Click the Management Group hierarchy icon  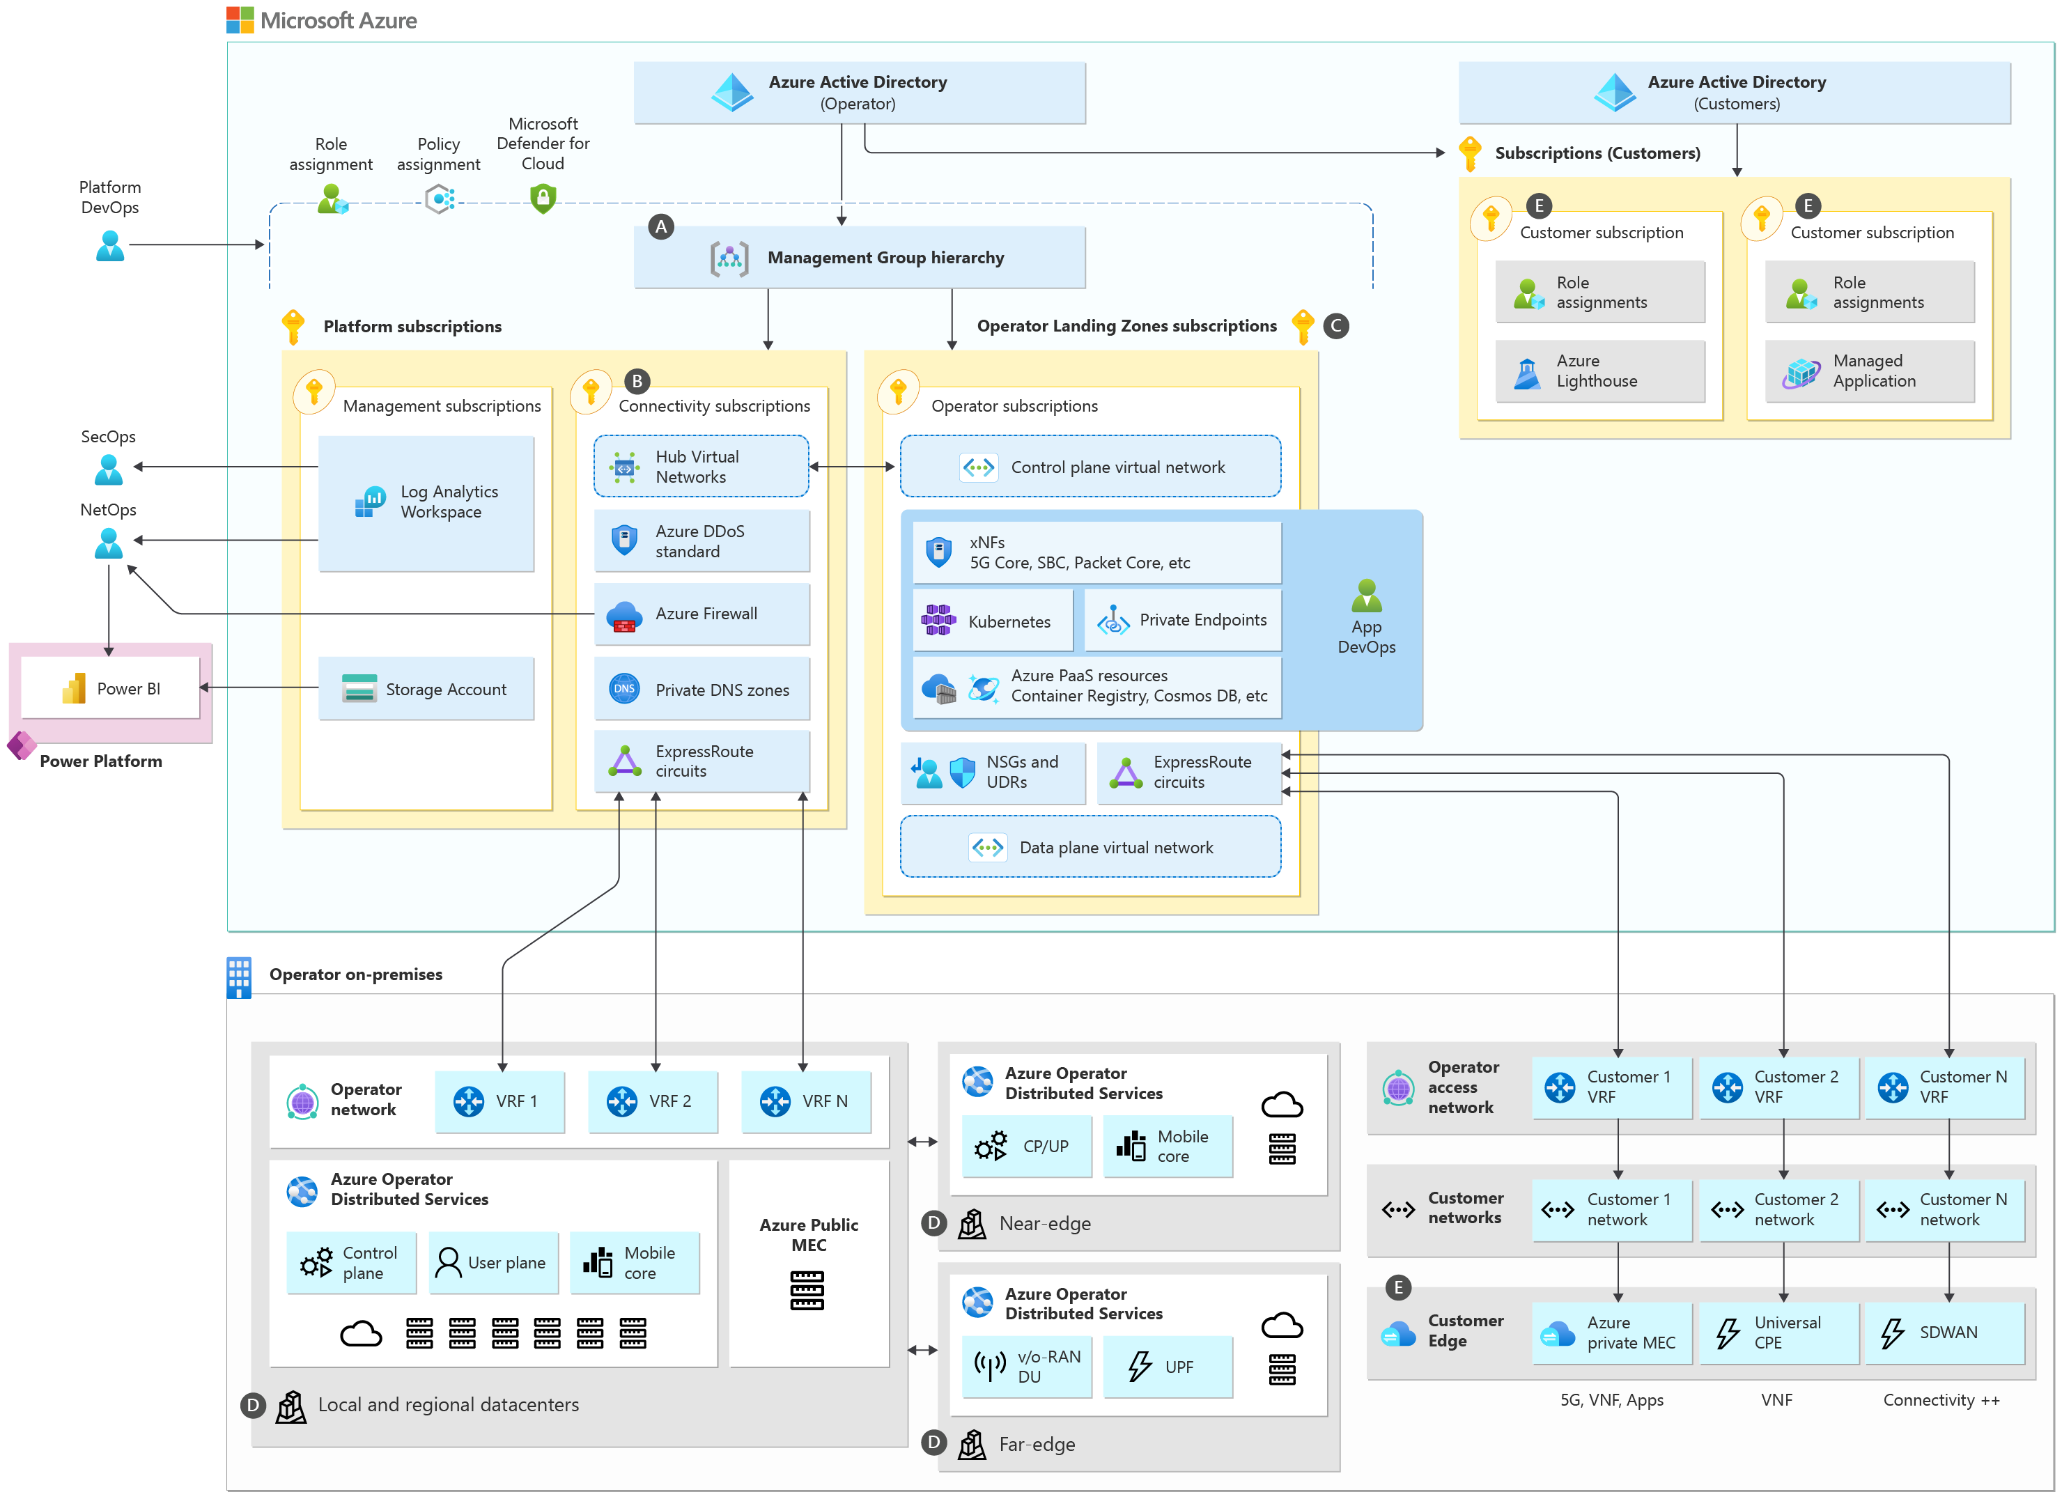[x=729, y=258]
